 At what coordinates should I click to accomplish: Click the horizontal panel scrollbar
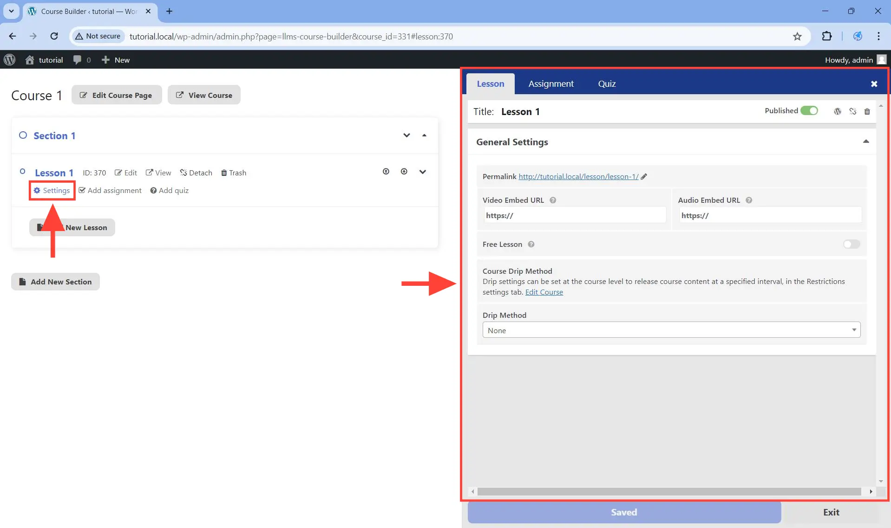pos(669,491)
